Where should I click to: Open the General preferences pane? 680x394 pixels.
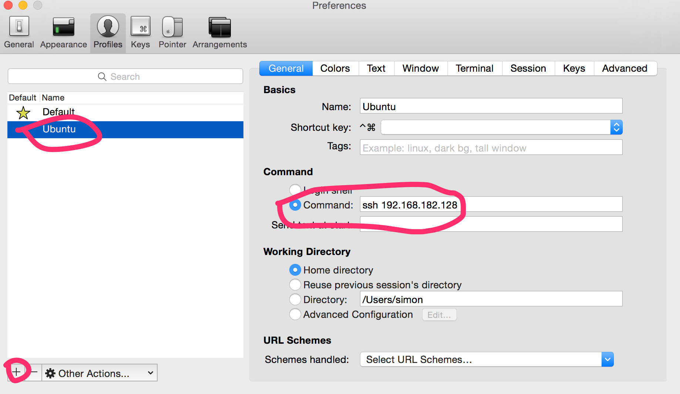pyautogui.click(x=19, y=33)
